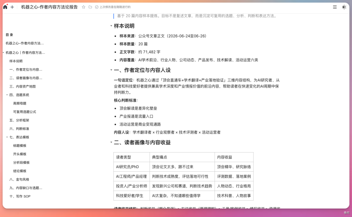352x217 pixels.
Task: Click table header cell 内容收益
Action: pyautogui.click(x=234, y=157)
